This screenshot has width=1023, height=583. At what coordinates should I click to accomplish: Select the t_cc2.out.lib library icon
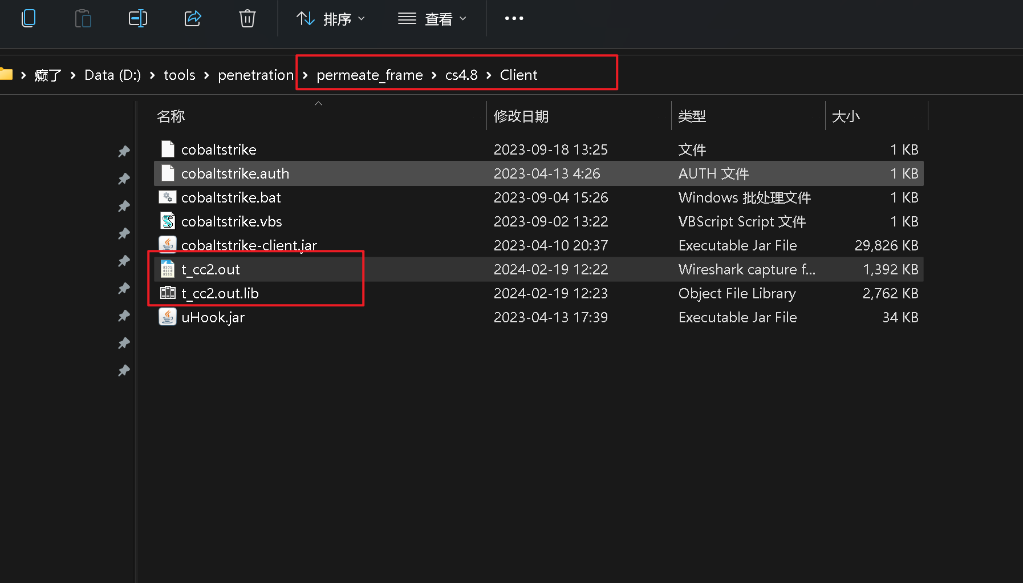coord(168,293)
